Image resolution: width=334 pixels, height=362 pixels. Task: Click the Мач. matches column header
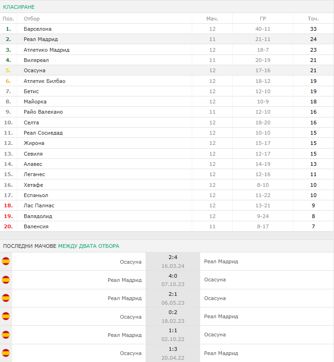[212, 19]
